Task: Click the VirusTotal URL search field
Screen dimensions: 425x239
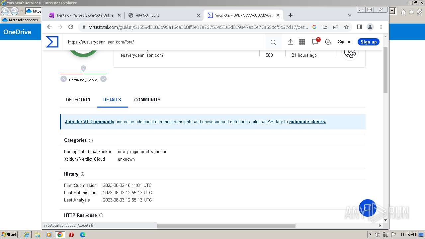Action: tap(164, 42)
